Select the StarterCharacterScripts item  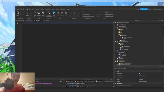click(126, 63)
